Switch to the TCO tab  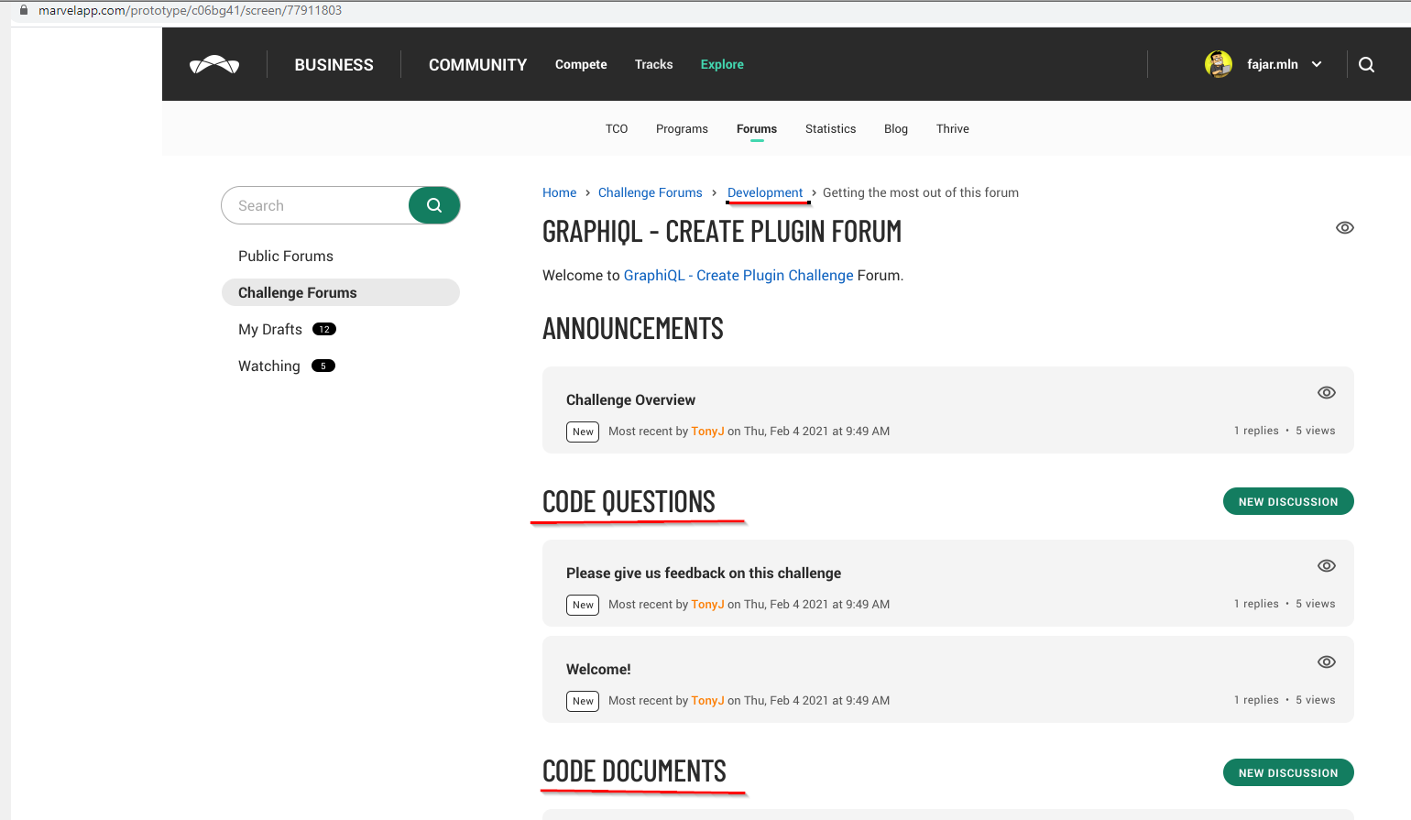point(617,129)
